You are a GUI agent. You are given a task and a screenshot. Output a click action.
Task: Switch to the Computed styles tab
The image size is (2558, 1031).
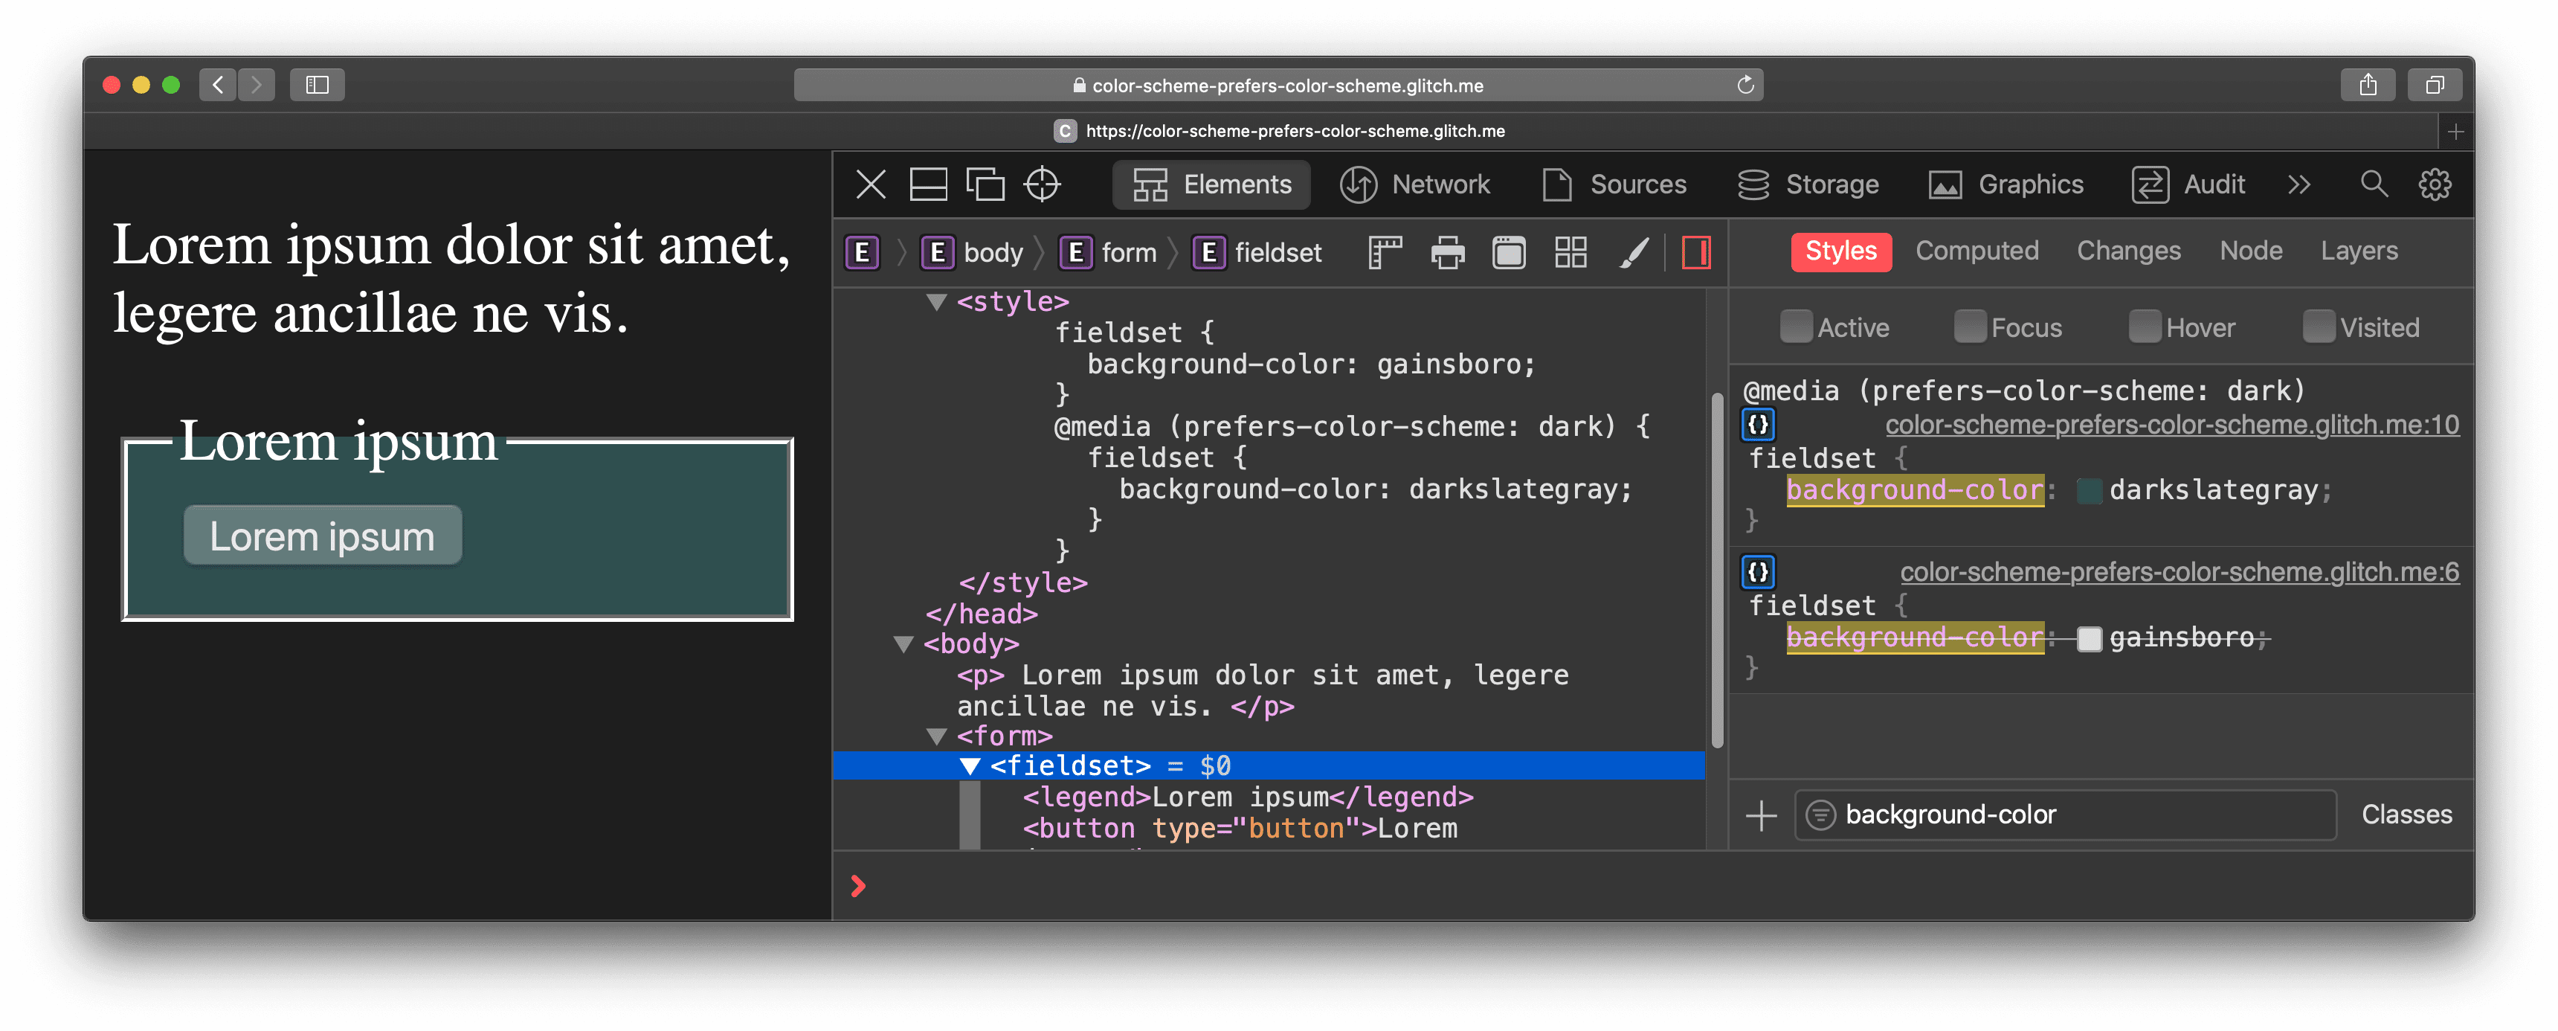click(1976, 250)
